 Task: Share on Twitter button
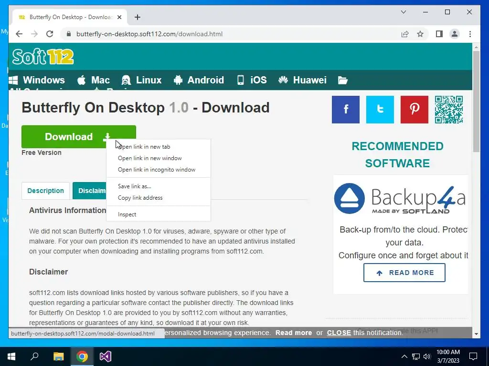coord(380,110)
